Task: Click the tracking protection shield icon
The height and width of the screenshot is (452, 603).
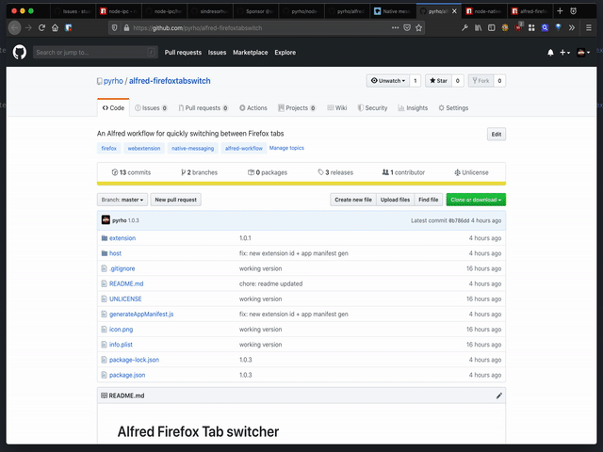Action: click(114, 27)
